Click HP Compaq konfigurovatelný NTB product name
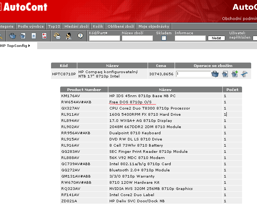Image resolution: width=257 pixels, height=215 pixels. pyautogui.click(x=108, y=74)
